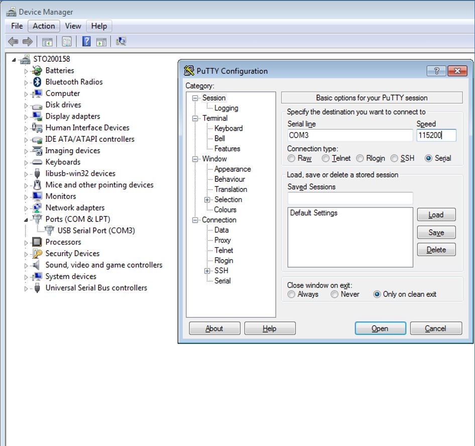Click the Help button at PuTTY dialog bottom
This screenshot has height=446, width=475.
coord(270,328)
